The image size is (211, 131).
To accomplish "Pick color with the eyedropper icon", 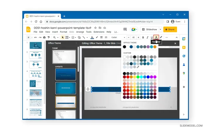I will click(x=138, y=67).
